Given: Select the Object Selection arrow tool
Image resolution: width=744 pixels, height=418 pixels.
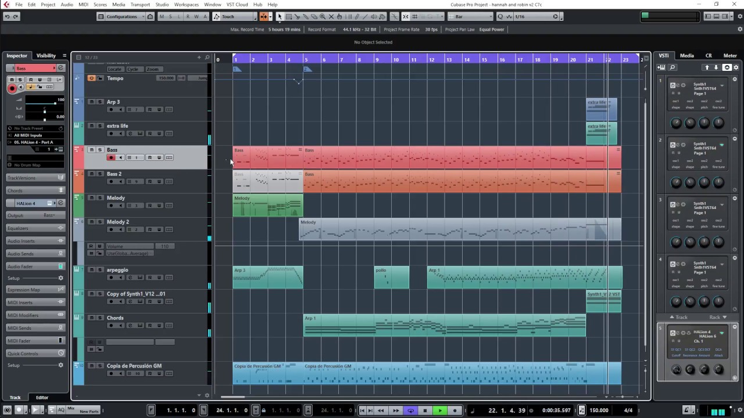Looking at the screenshot, I should [x=280, y=16].
